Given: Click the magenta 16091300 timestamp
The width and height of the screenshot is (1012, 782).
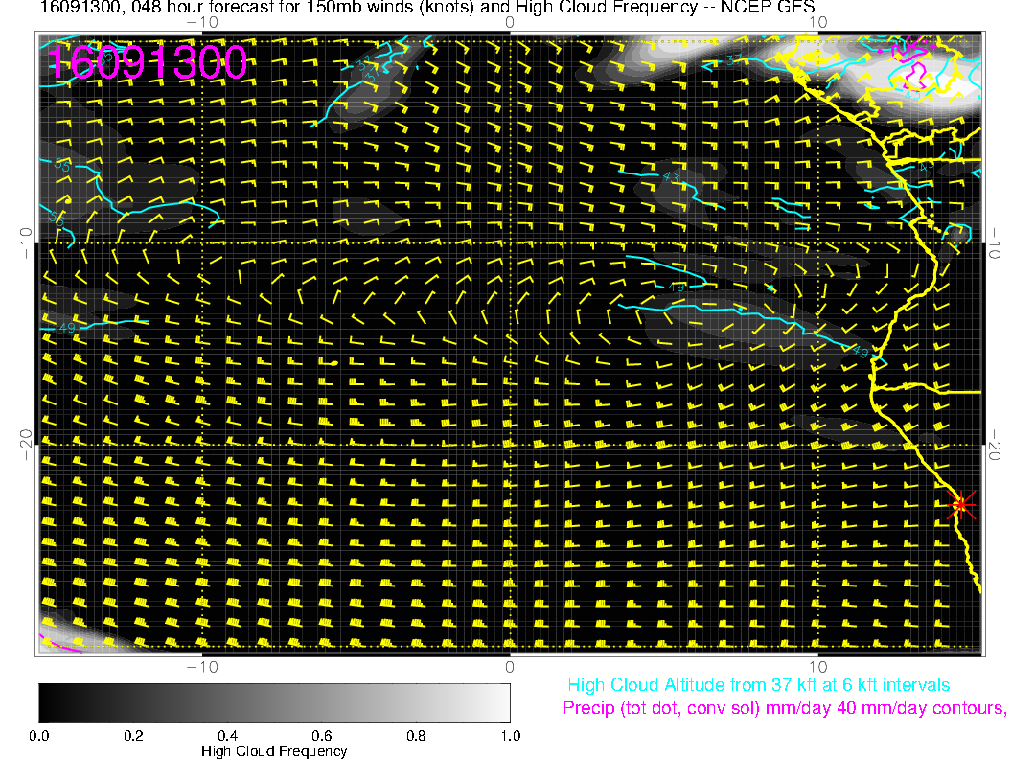Looking at the screenshot, I should coord(148,62).
